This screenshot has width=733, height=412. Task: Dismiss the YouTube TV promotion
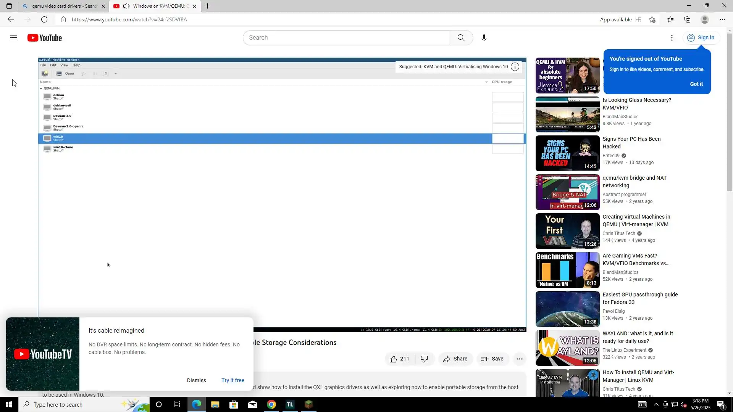click(x=196, y=380)
